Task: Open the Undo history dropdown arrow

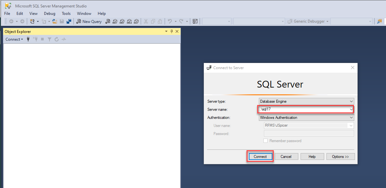Action: tap(175, 21)
